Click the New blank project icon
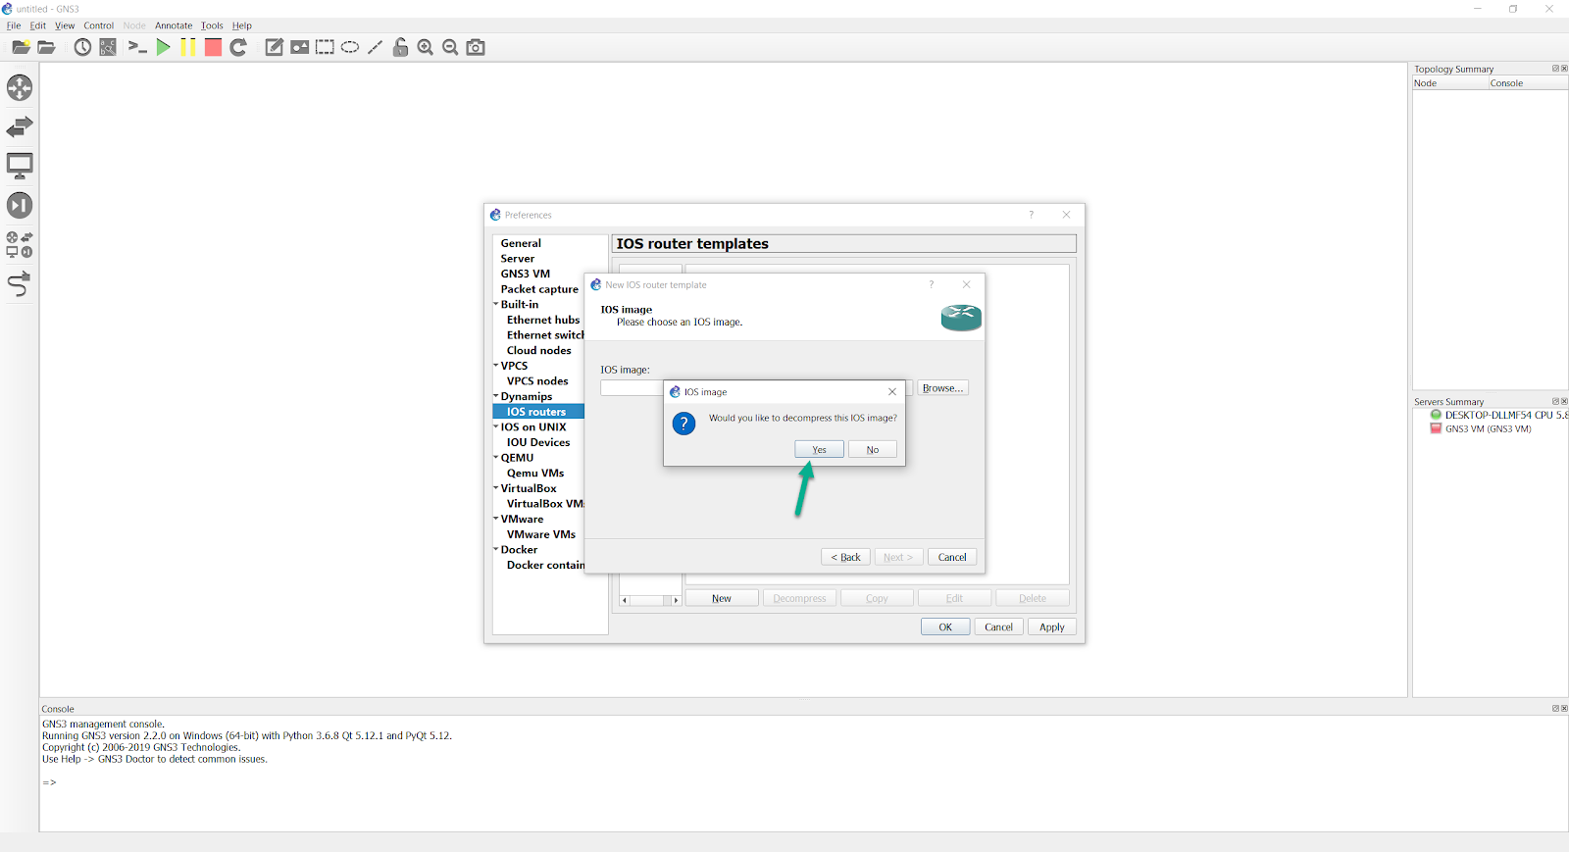 (21, 47)
